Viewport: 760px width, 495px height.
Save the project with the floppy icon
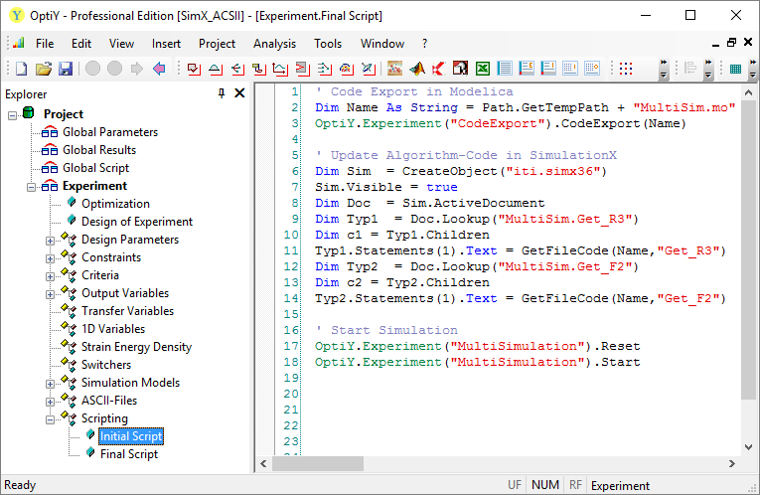[x=66, y=69]
